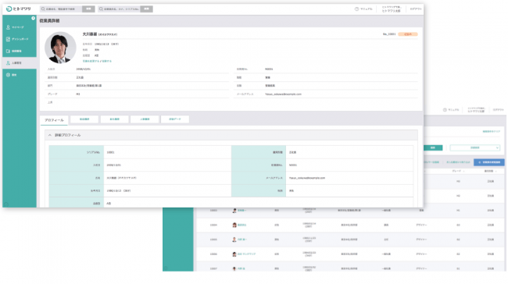
Task: Open 人事管理 in the sidebar
Action: [20, 63]
